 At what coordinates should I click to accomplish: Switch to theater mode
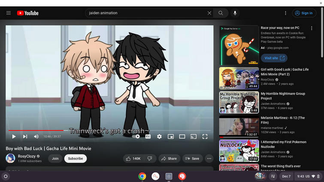[182, 136]
